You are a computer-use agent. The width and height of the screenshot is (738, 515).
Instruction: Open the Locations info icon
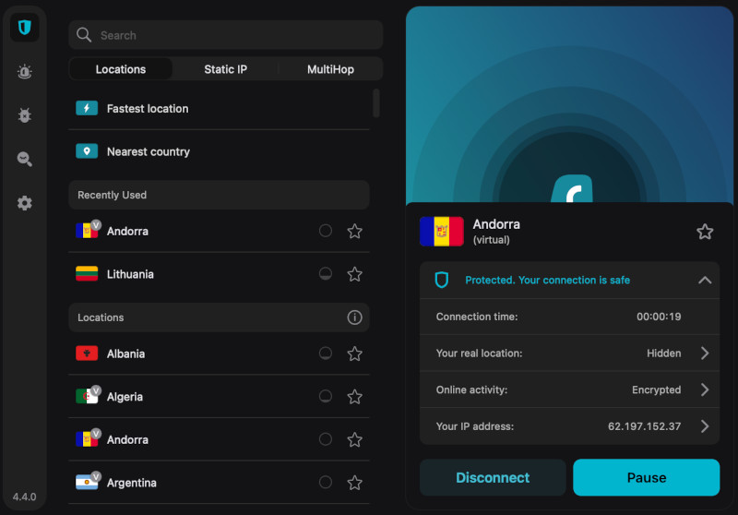coord(354,317)
